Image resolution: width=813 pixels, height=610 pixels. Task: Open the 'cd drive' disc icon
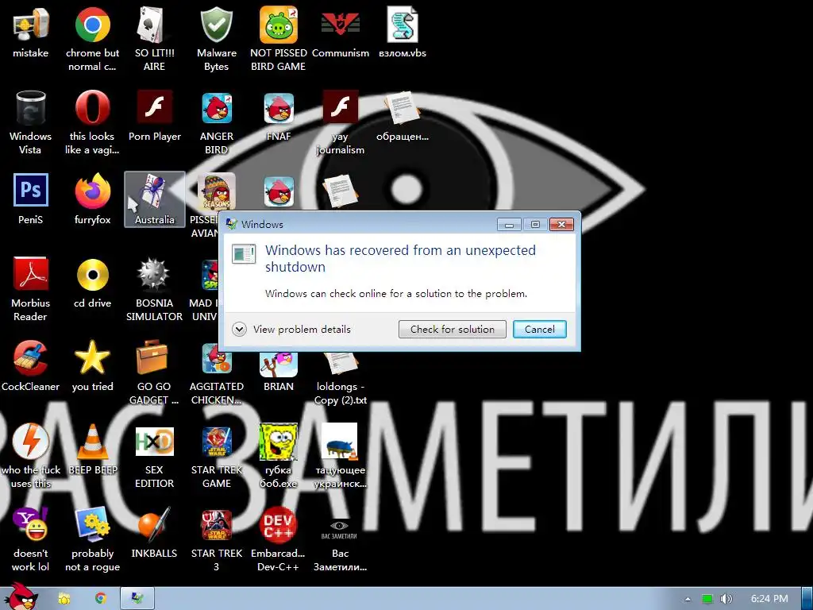(x=92, y=274)
